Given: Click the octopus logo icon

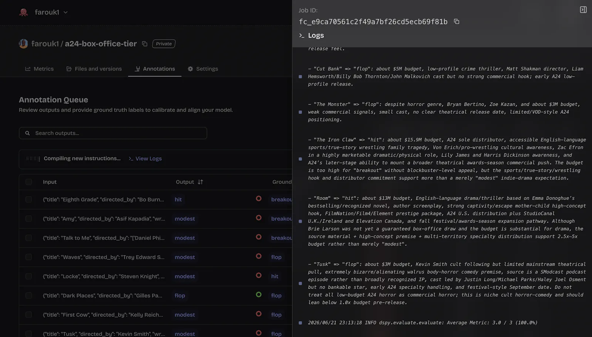Looking at the screenshot, I should click(x=23, y=12).
